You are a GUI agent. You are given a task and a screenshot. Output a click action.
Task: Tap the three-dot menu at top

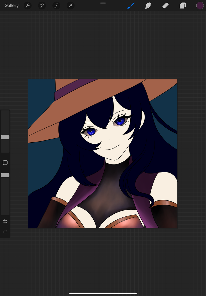(x=103, y=3)
